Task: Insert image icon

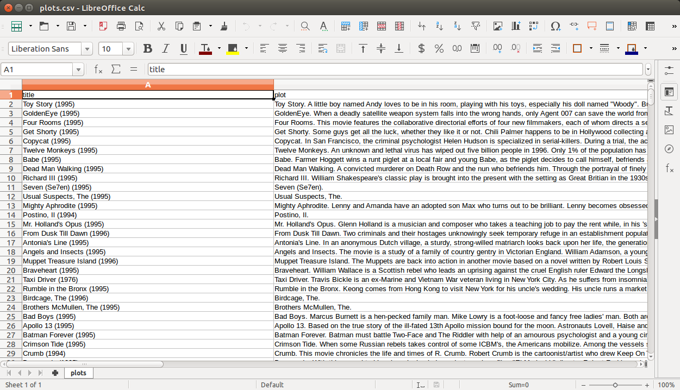Action: [497, 26]
